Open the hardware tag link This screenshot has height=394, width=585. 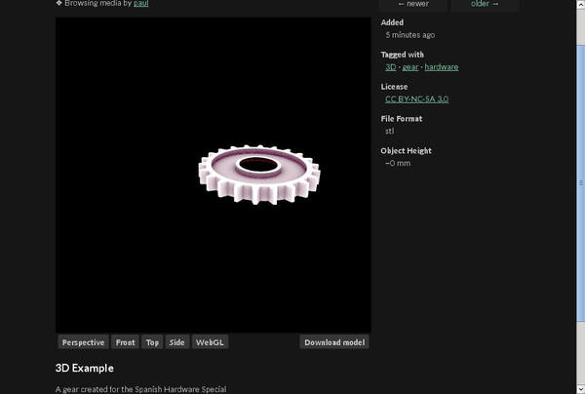point(442,67)
